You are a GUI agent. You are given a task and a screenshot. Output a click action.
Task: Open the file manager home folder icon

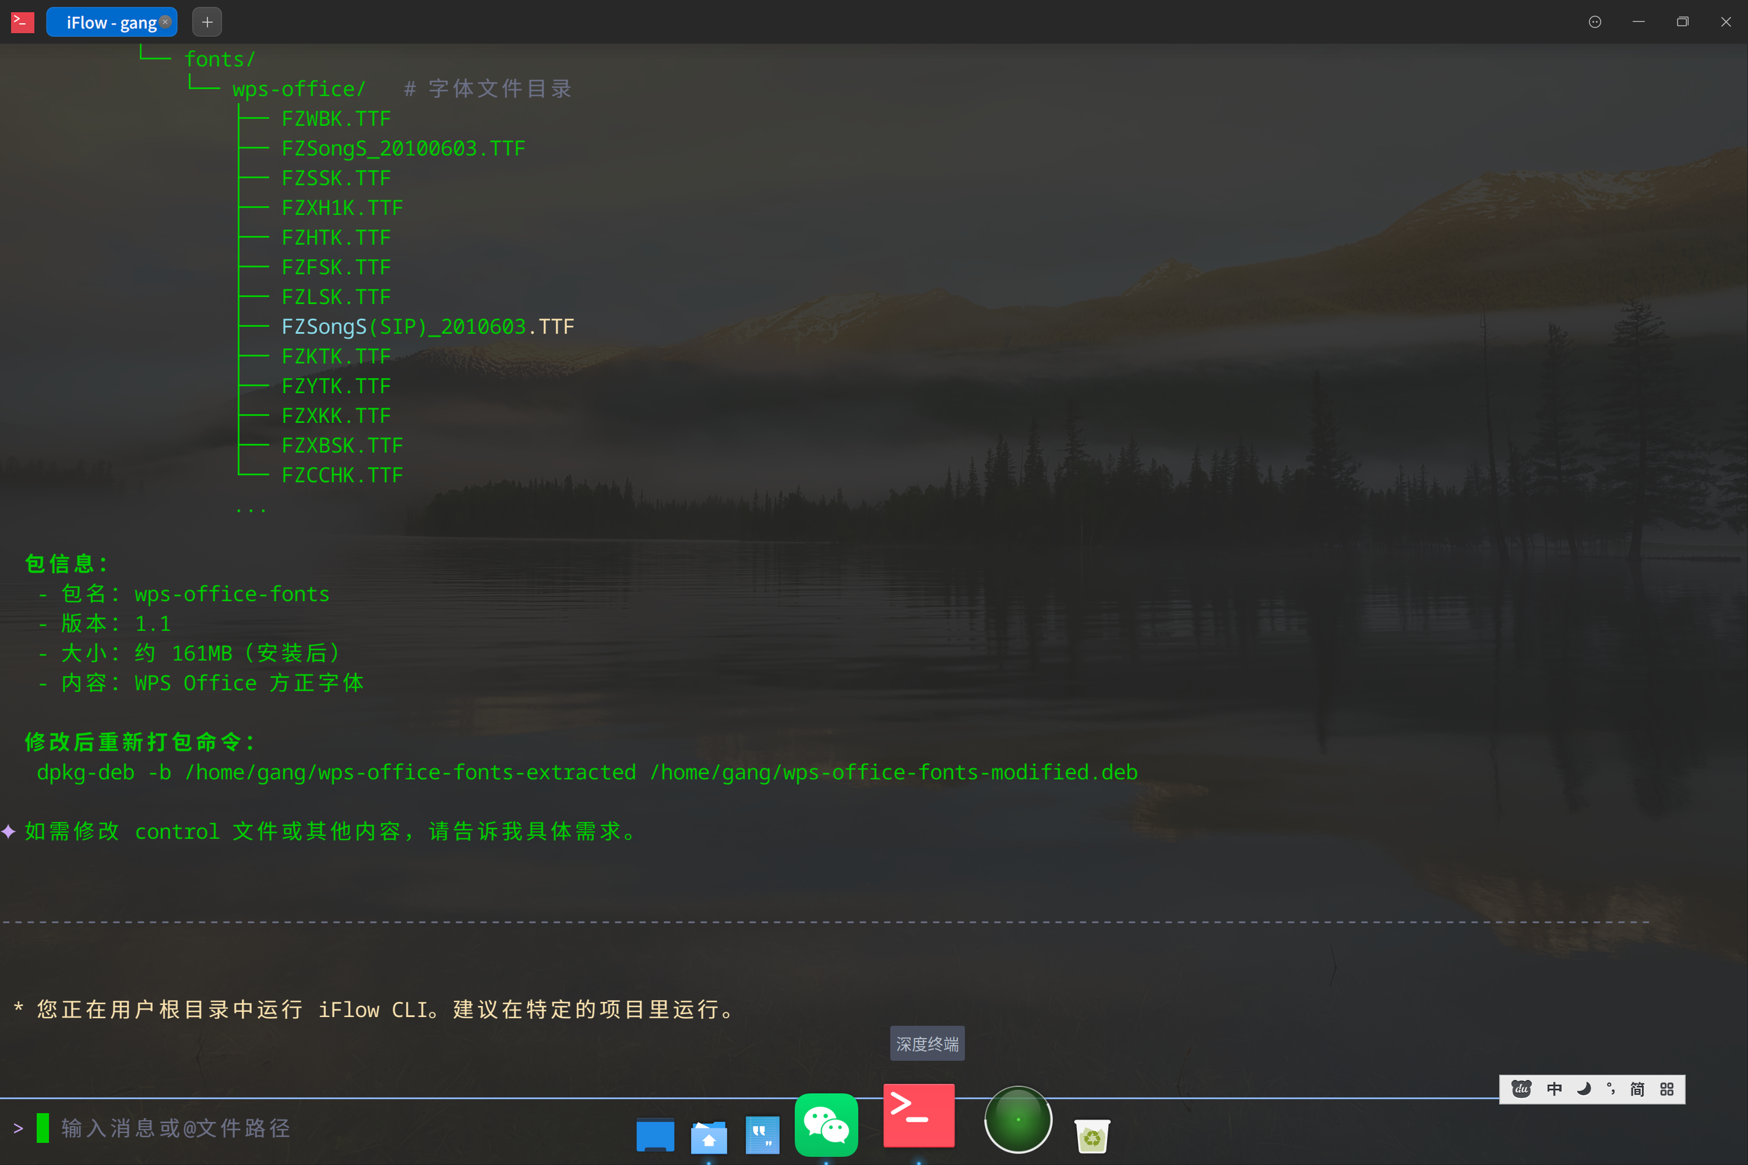pos(709,1137)
